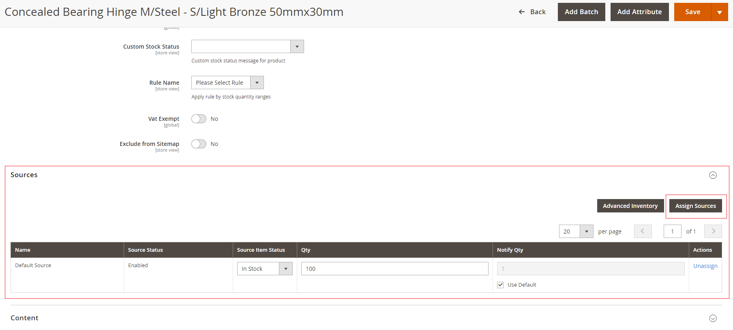Image resolution: width=733 pixels, height=330 pixels.
Task: Click the Add Attribute button
Action: coord(639,12)
